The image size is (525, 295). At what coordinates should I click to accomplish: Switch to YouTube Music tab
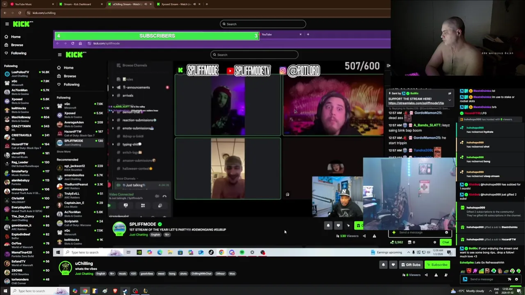tap(31, 4)
